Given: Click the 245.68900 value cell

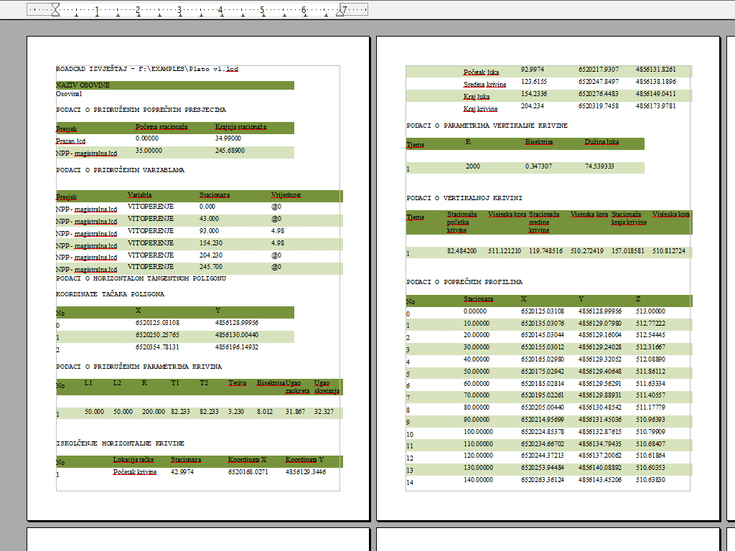Looking at the screenshot, I should (230, 151).
